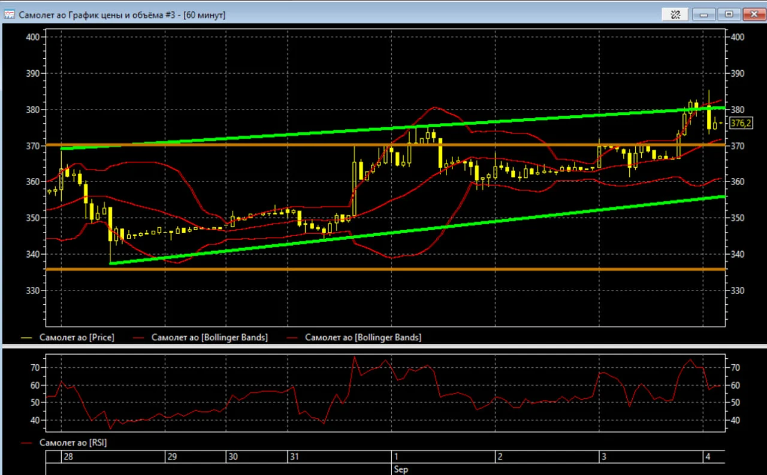This screenshot has width=767, height=475.
Task: Select the upper green trend line
Action: [x=392, y=128]
